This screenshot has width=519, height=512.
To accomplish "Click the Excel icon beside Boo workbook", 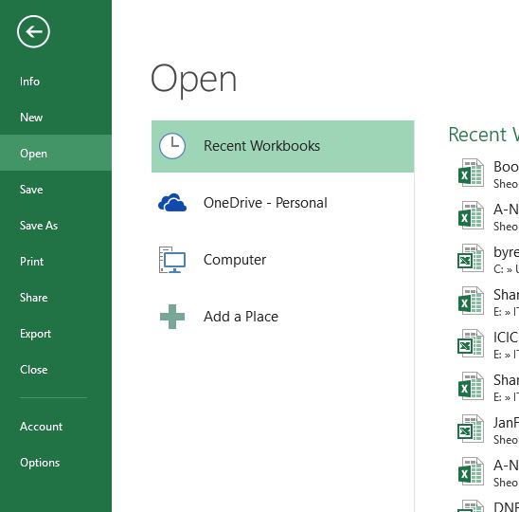I will pos(471,173).
